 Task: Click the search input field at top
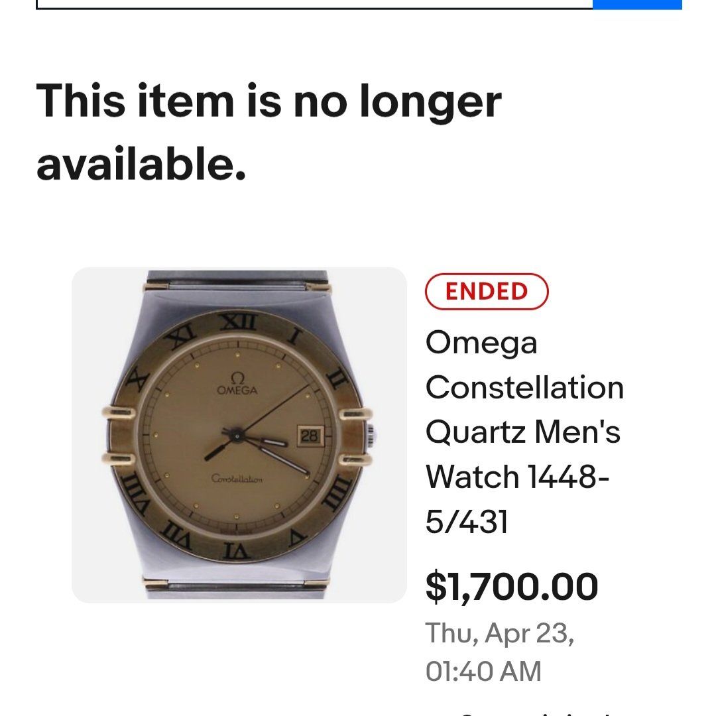[x=312, y=4]
